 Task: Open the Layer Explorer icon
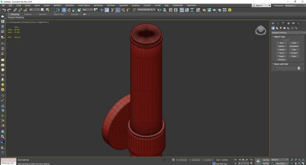tap(176, 10)
